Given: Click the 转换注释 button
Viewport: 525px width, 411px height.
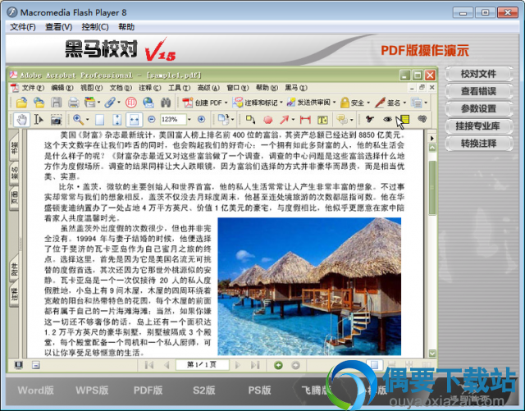Looking at the screenshot, I should [478, 144].
